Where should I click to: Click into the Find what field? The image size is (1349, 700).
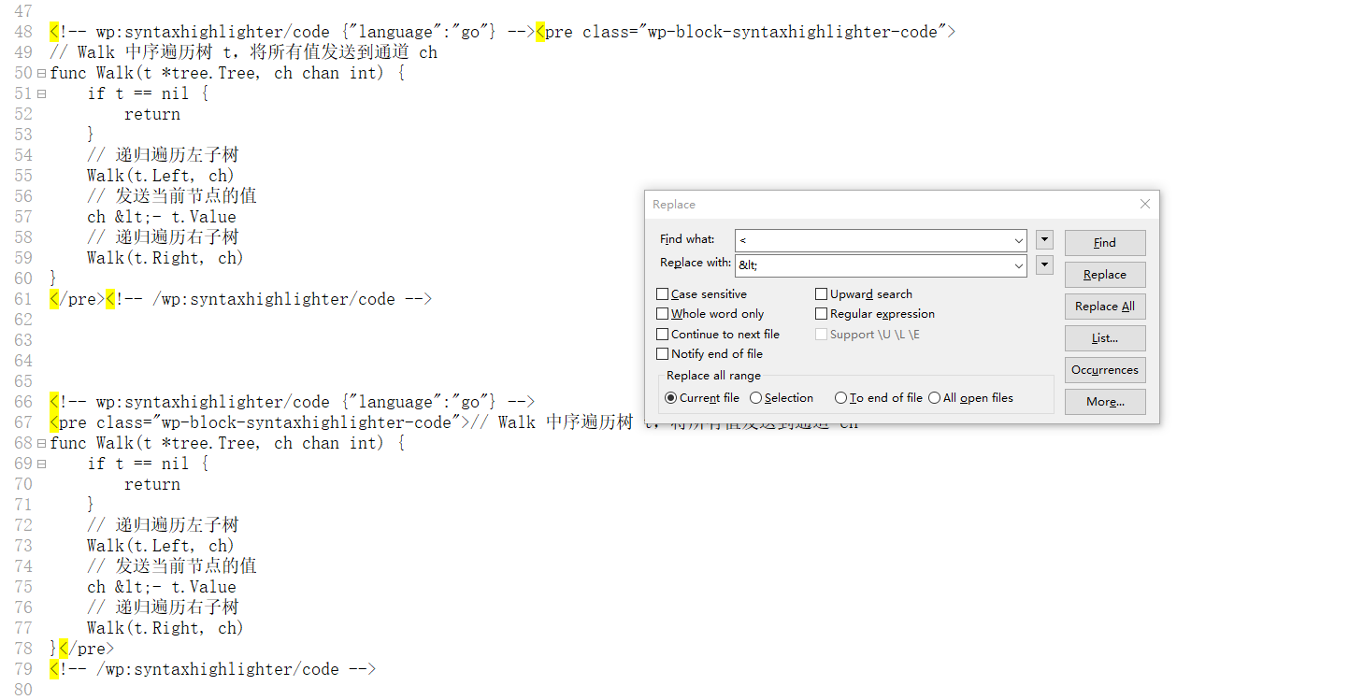[x=872, y=241]
